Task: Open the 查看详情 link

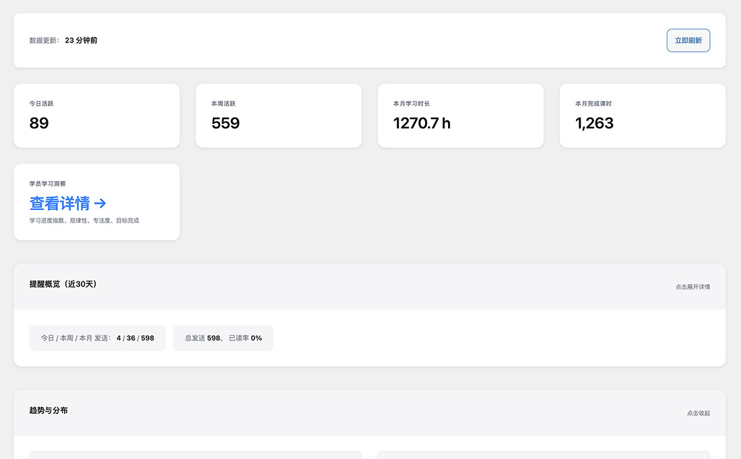Action: [x=59, y=203]
